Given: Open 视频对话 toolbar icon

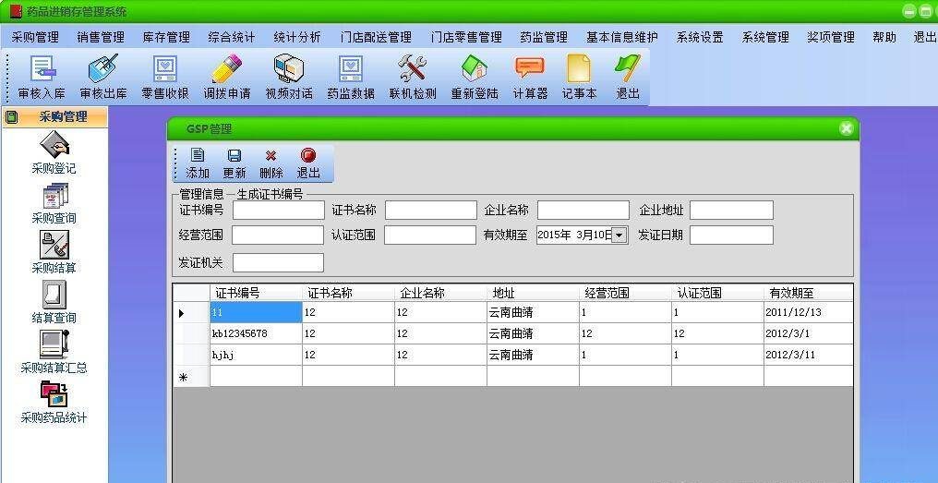Looking at the screenshot, I should point(289,77).
